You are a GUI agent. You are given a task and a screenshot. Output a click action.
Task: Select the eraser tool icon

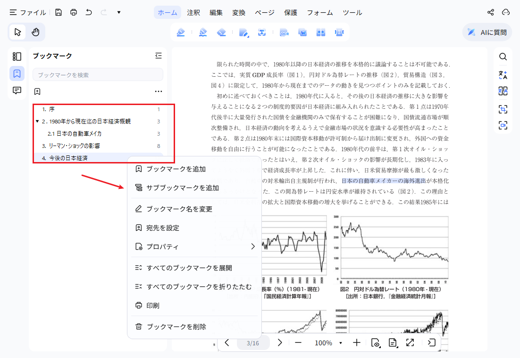[x=221, y=33]
